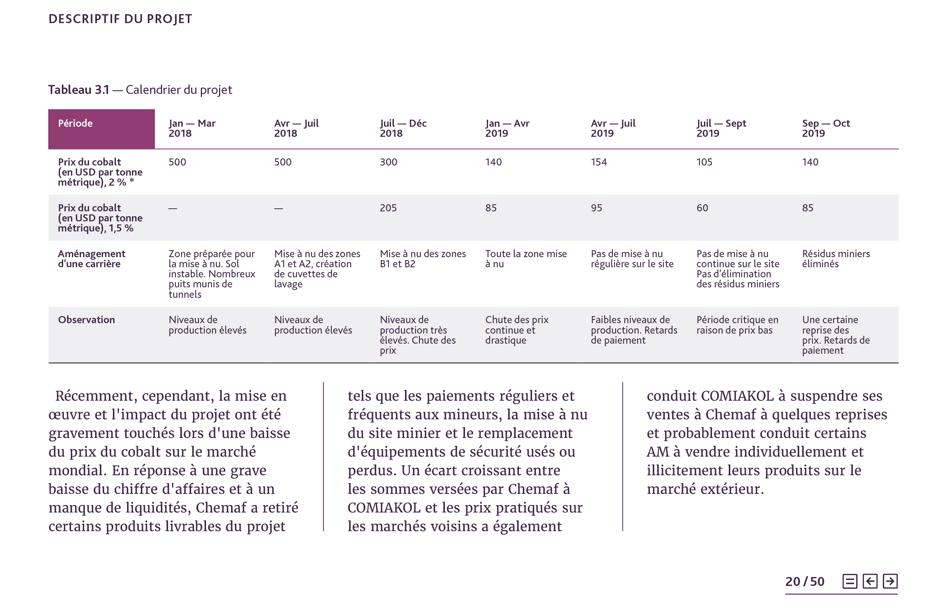Click the Aménagement d'une carrière row label
The width and height of the screenshot is (946, 615).
pos(91,259)
